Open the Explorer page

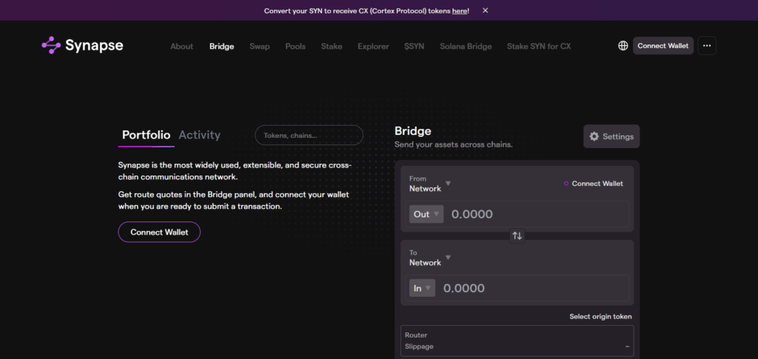pyautogui.click(x=373, y=47)
